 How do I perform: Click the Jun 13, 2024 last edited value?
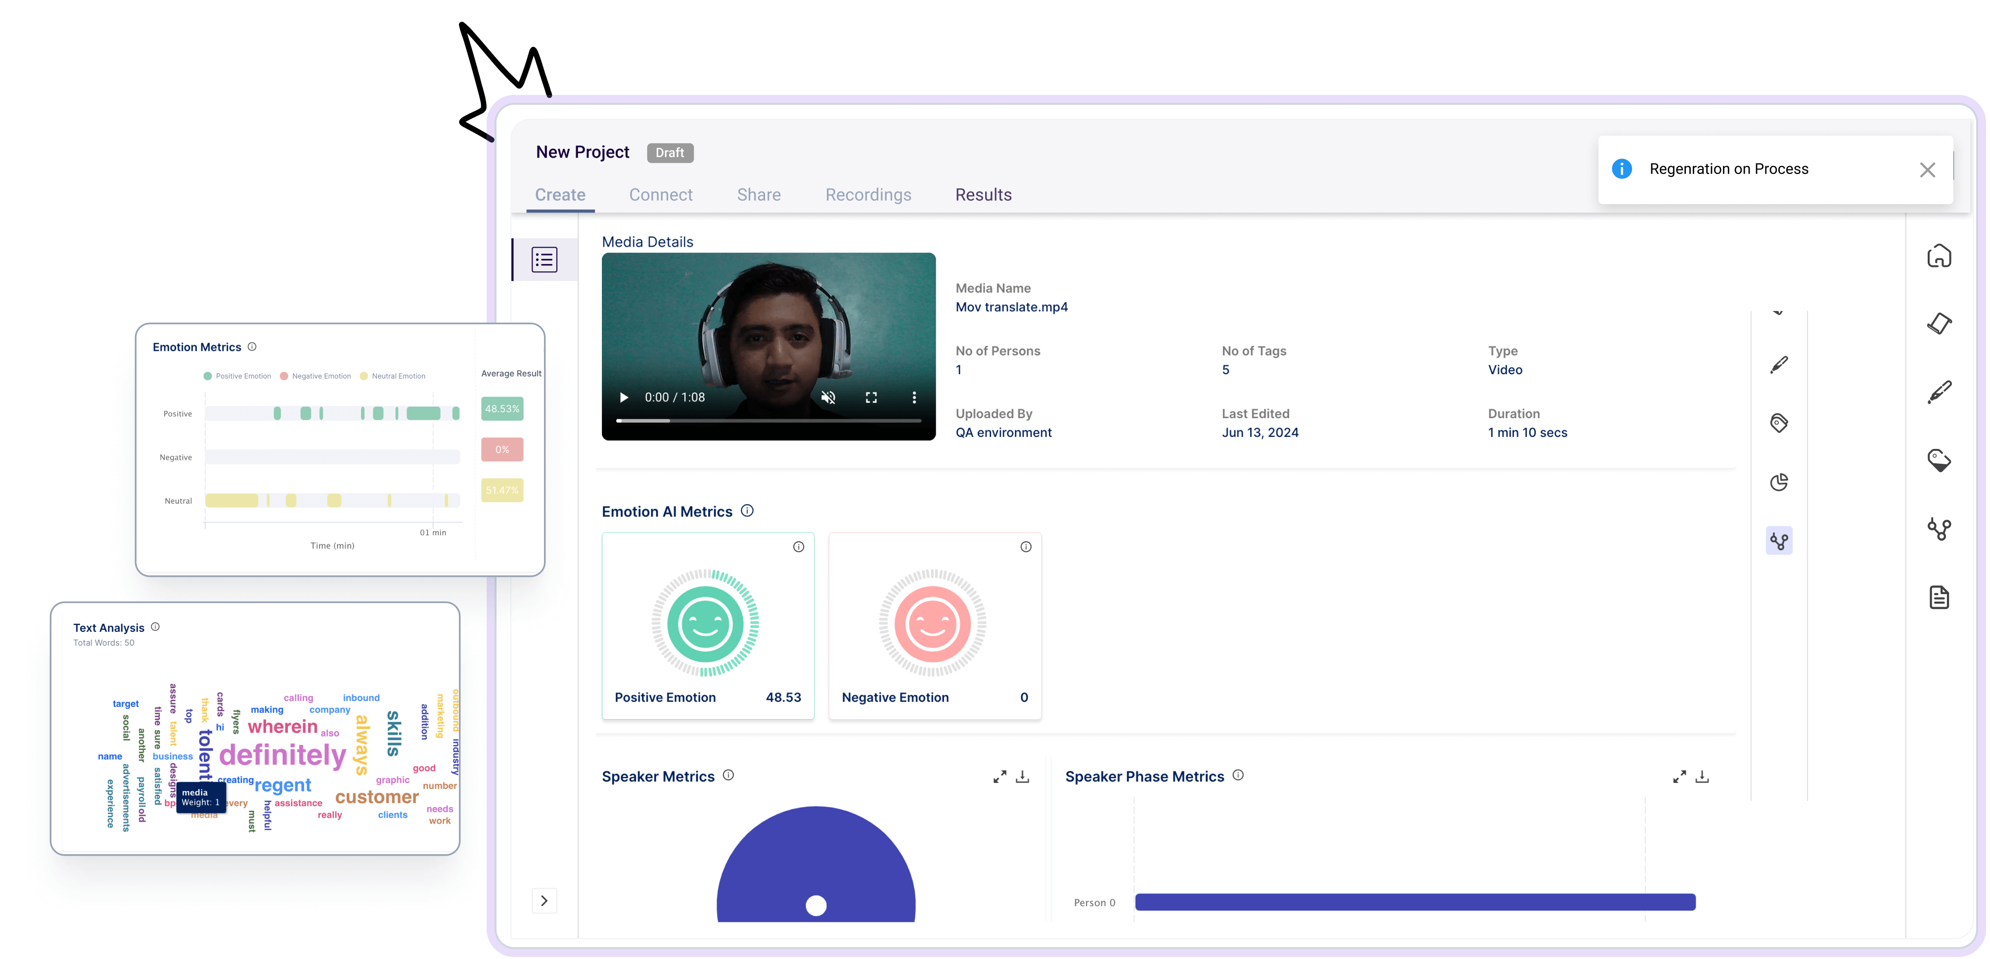coord(1260,433)
